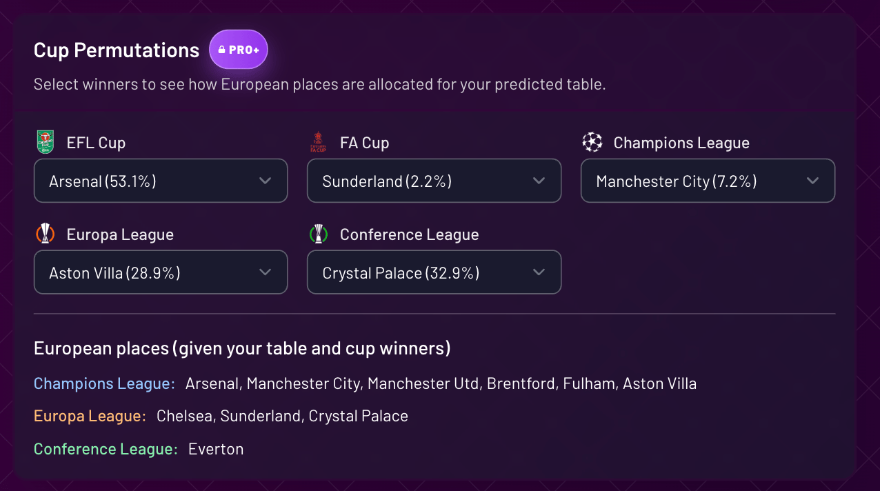Click the blue Champions League places label
Image resolution: width=880 pixels, height=491 pixels.
[104, 383]
